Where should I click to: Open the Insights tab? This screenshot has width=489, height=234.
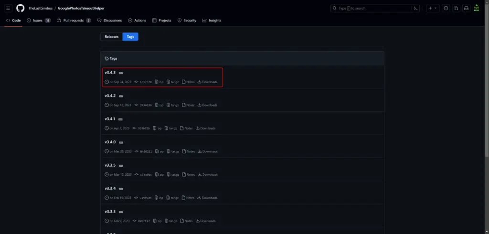click(x=212, y=20)
